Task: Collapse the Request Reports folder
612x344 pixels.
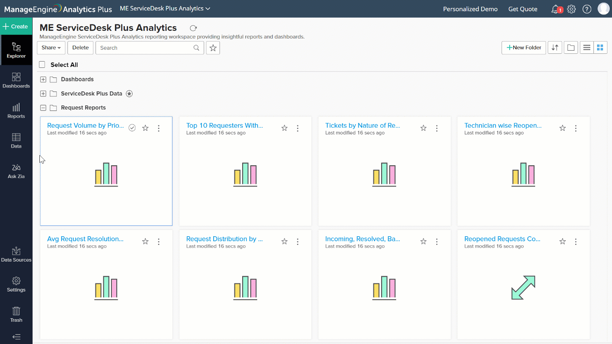Action: pyautogui.click(x=43, y=108)
